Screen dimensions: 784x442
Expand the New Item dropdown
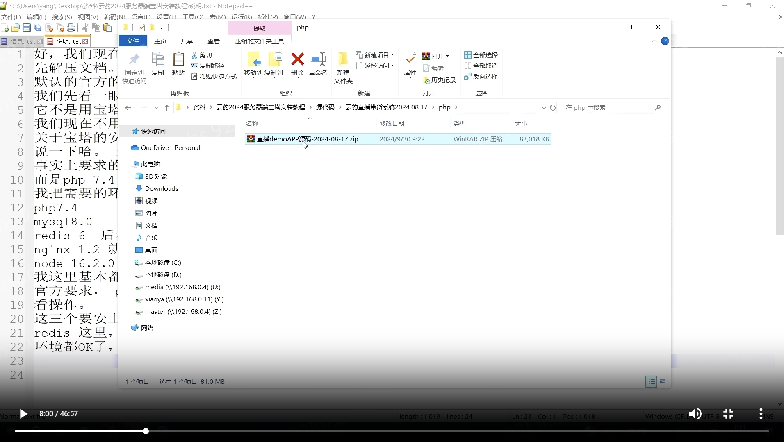point(392,55)
